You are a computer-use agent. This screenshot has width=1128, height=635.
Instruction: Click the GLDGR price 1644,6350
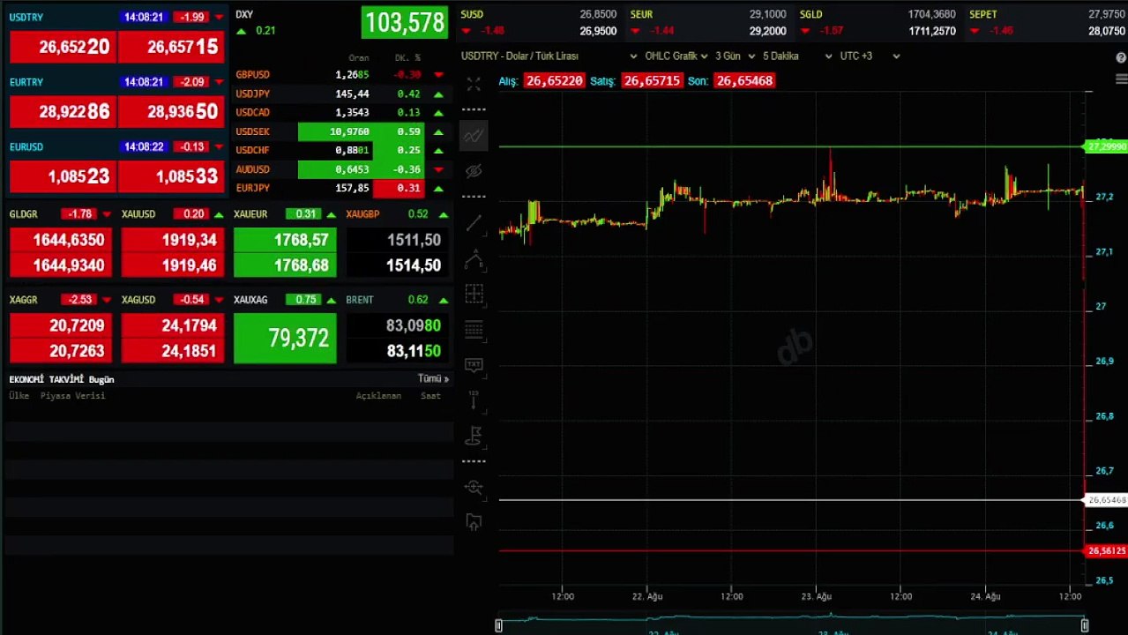tap(62, 240)
